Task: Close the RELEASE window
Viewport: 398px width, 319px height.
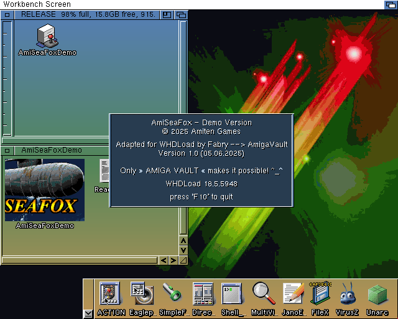Action: (x=7, y=15)
